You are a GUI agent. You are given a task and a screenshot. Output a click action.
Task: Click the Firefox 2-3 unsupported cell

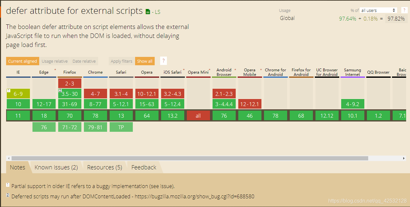click(70, 83)
